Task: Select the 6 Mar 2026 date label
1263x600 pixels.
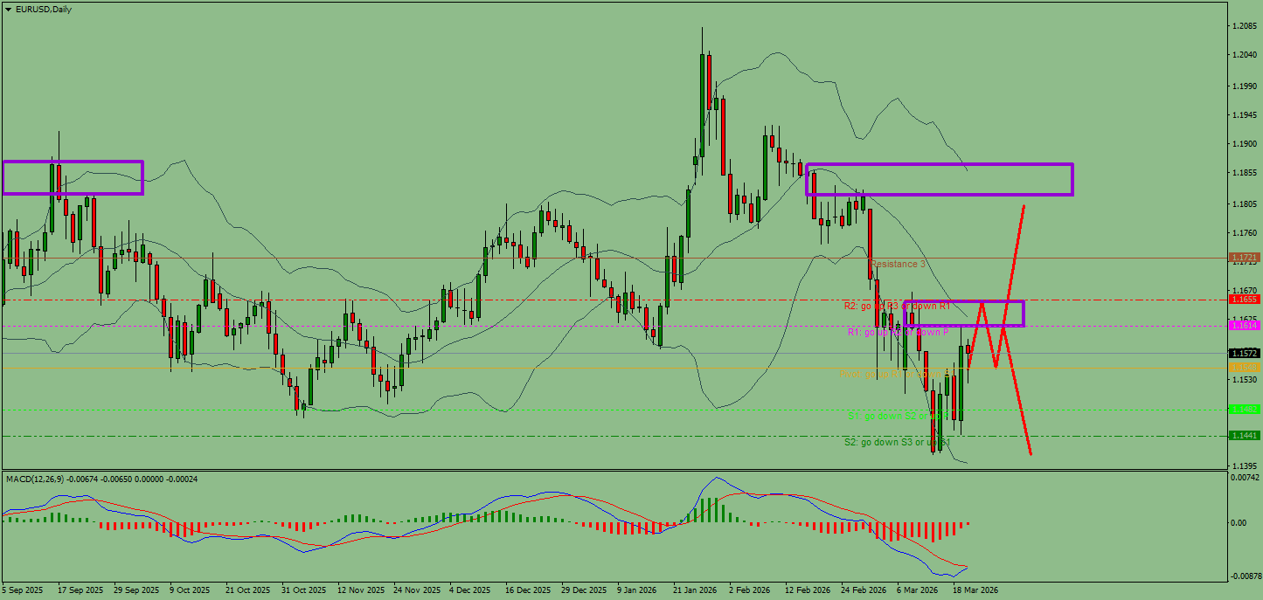Action: [919, 590]
